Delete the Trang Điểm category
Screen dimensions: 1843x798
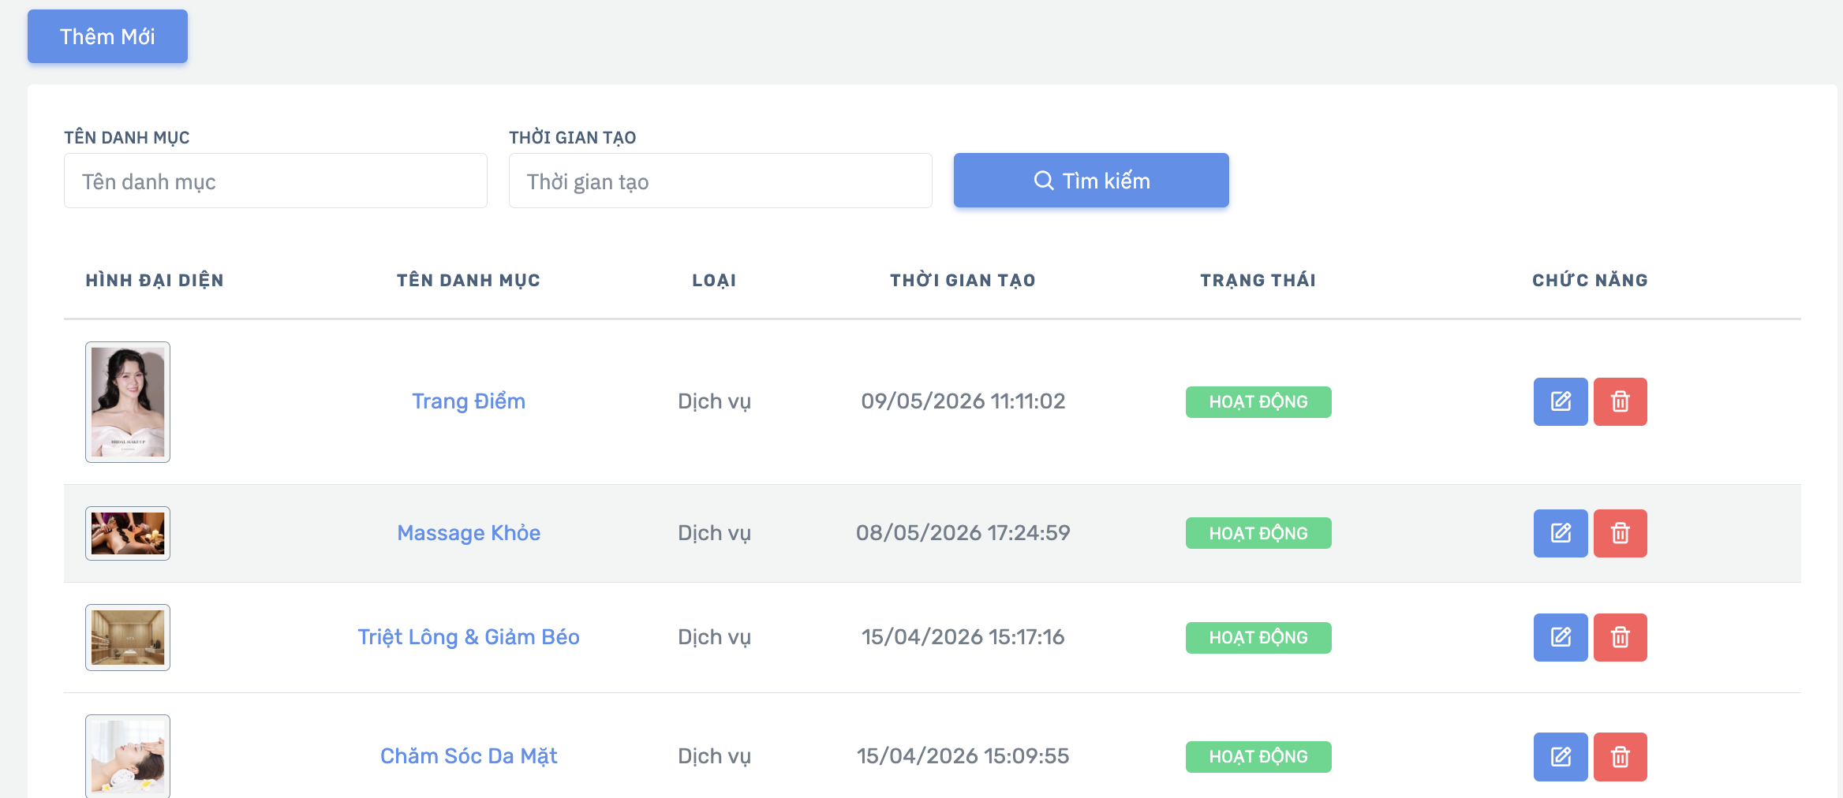(x=1620, y=401)
